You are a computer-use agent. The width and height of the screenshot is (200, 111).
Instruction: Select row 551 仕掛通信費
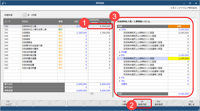tap(57, 62)
